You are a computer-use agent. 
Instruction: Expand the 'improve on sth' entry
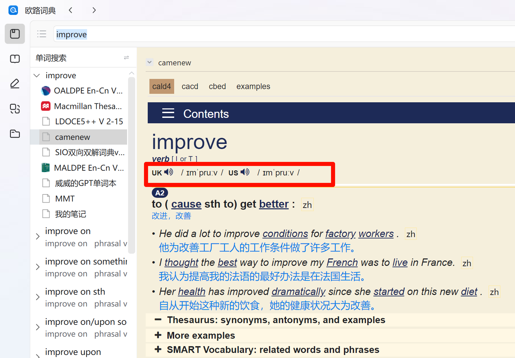38,297
